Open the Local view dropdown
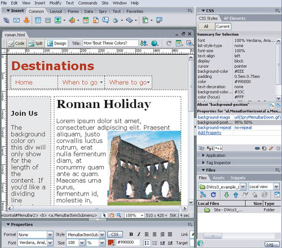Image resolution: width=282 pixels, height=248 pixels. pyautogui.click(x=276, y=186)
